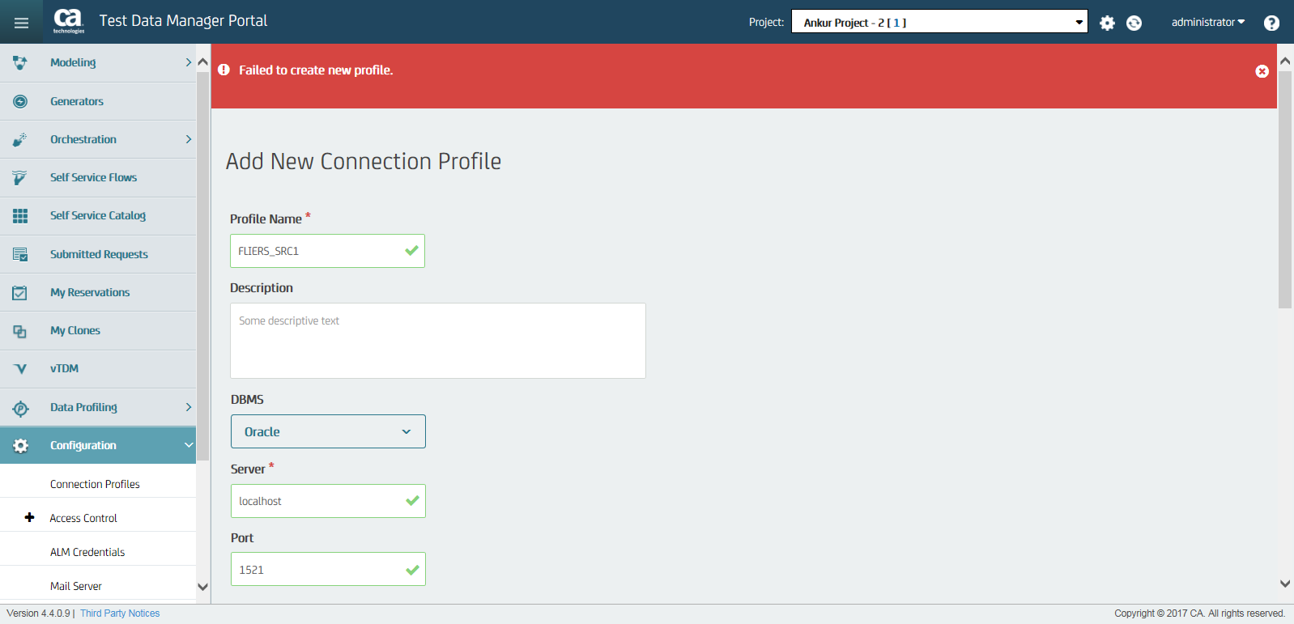Click the Self Service Flows icon

point(19,177)
